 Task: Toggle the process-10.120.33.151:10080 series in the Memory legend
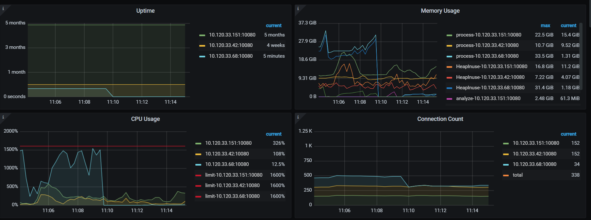tap(488, 35)
